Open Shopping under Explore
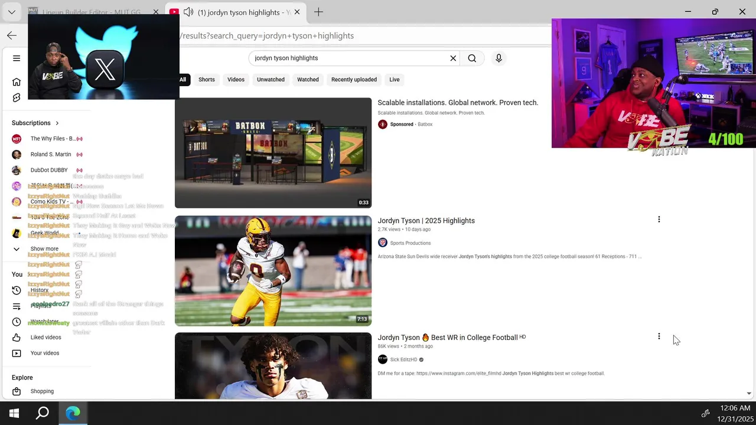Screen dimensions: 756x425 pyautogui.click(x=42, y=391)
